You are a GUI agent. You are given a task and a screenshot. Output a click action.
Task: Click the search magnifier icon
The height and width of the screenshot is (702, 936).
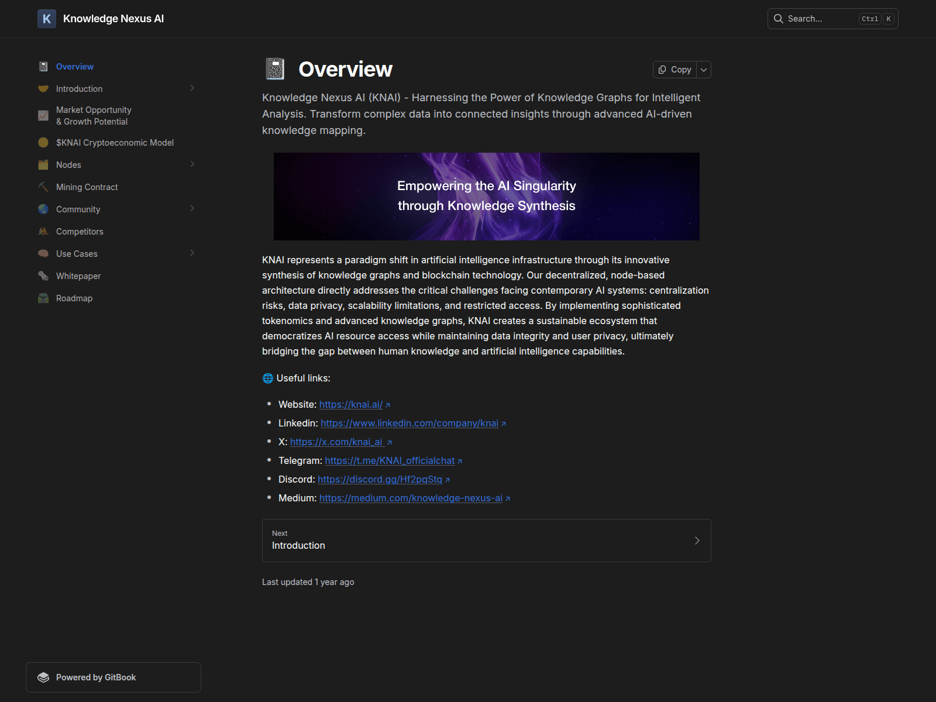[779, 19]
